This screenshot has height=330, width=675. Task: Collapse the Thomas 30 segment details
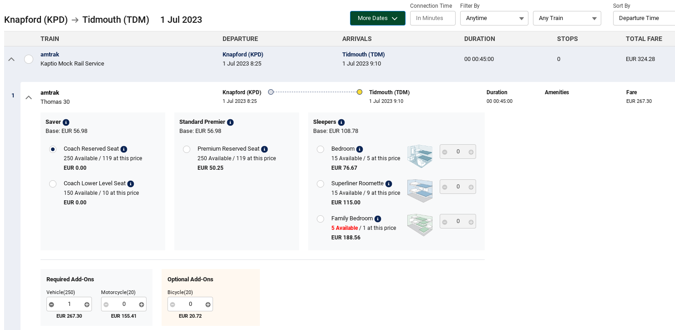(29, 97)
